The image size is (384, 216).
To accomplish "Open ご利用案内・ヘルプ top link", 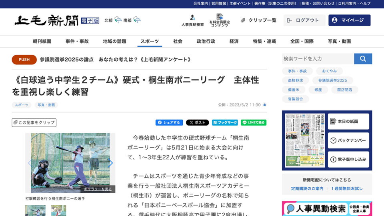I will [354, 4].
